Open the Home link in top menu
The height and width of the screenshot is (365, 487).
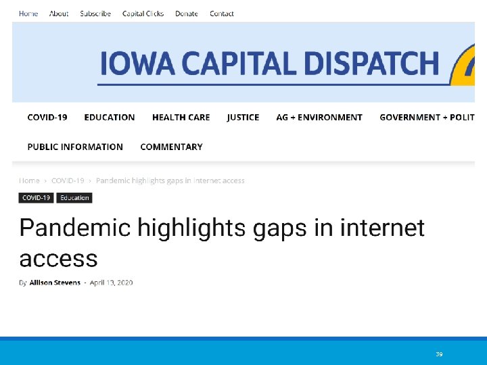coord(28,14)
